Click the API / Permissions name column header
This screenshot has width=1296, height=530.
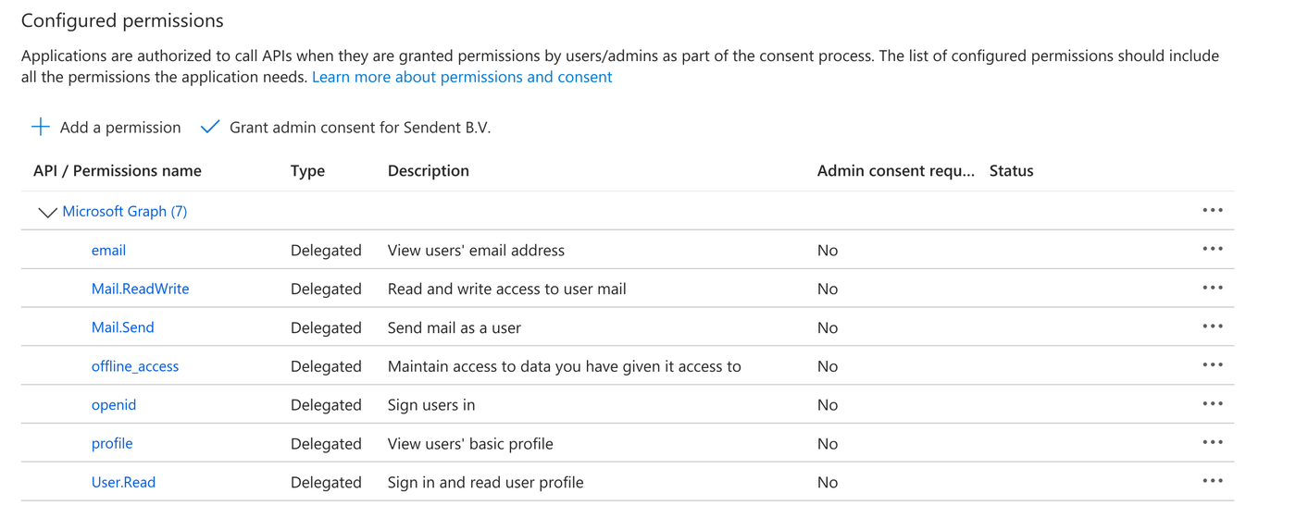point(118,171)
